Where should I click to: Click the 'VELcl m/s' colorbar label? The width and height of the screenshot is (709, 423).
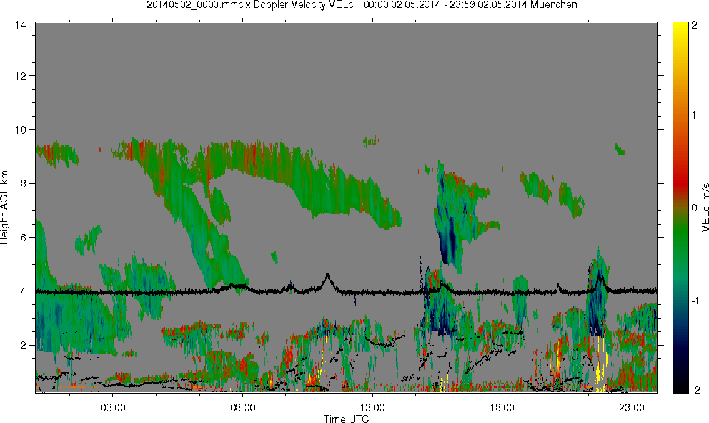click(705, 208)
